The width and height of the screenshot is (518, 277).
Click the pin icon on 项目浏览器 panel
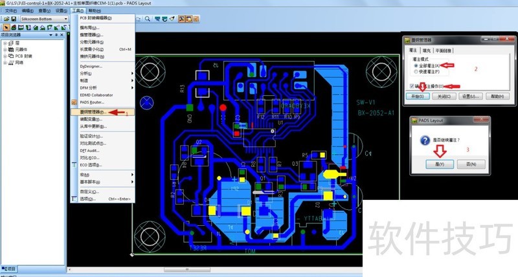coord(56,35)
